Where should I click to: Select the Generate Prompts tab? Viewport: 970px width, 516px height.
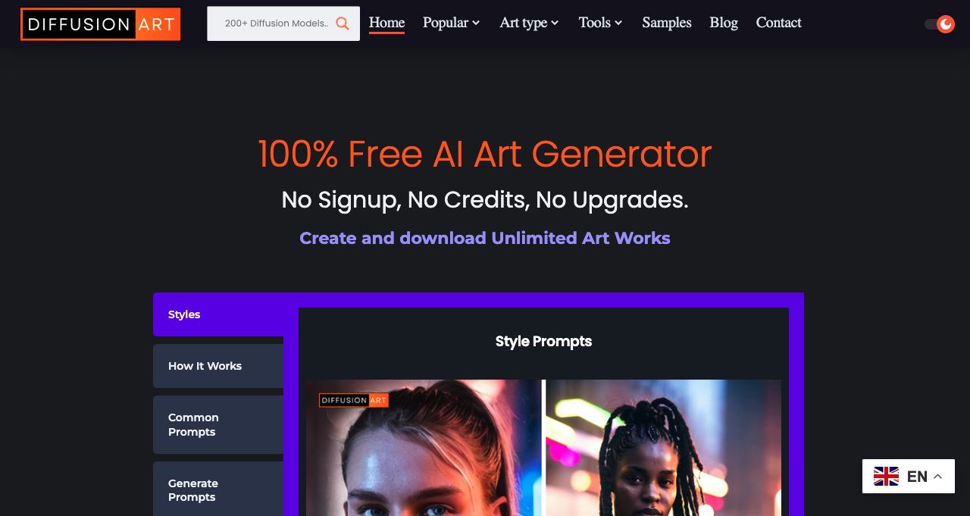[x=218, y=489]
